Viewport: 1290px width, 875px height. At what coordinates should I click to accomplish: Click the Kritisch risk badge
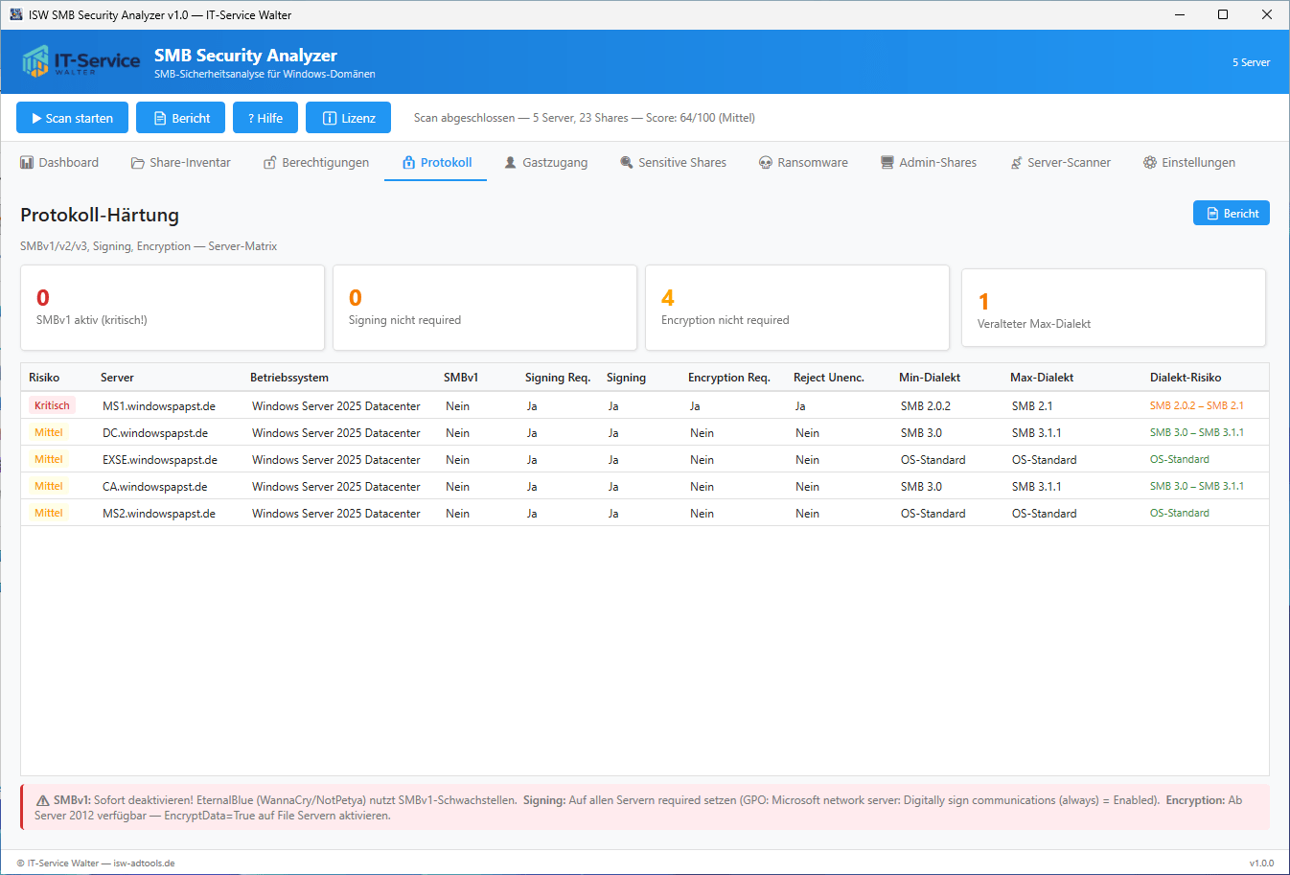coord(52,406)
